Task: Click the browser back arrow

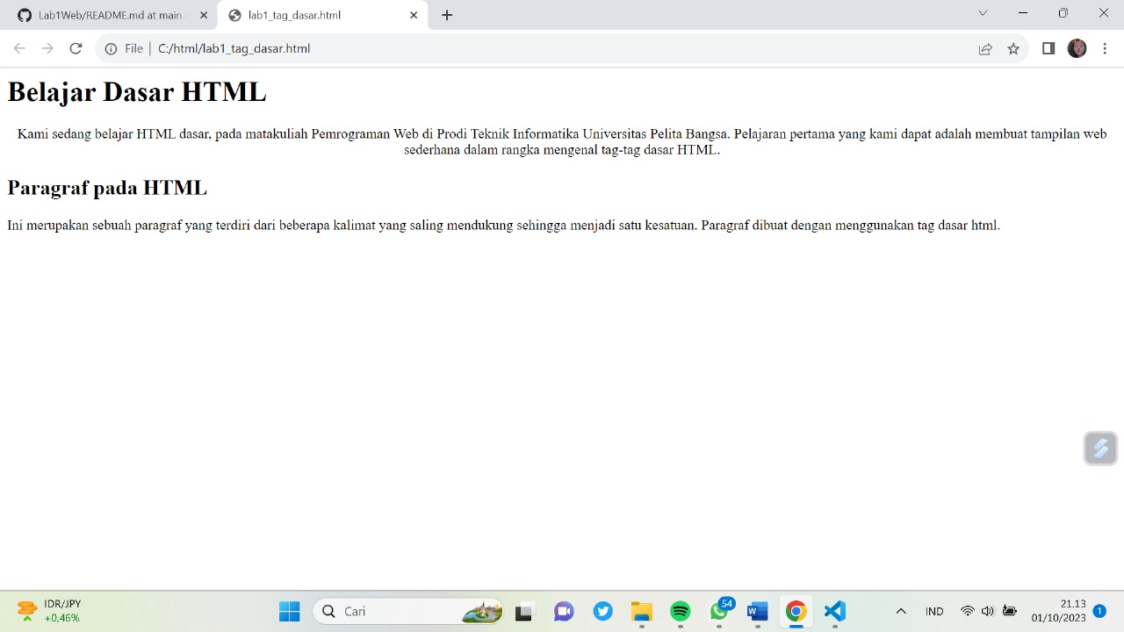Action: (x=19, y=48)
